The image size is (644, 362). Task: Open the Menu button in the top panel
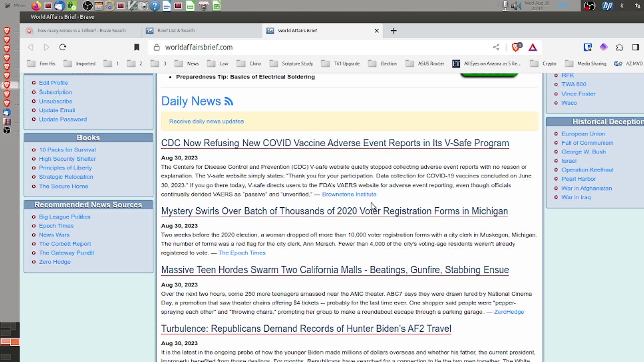pyautogui.click(x=15, y=6)
